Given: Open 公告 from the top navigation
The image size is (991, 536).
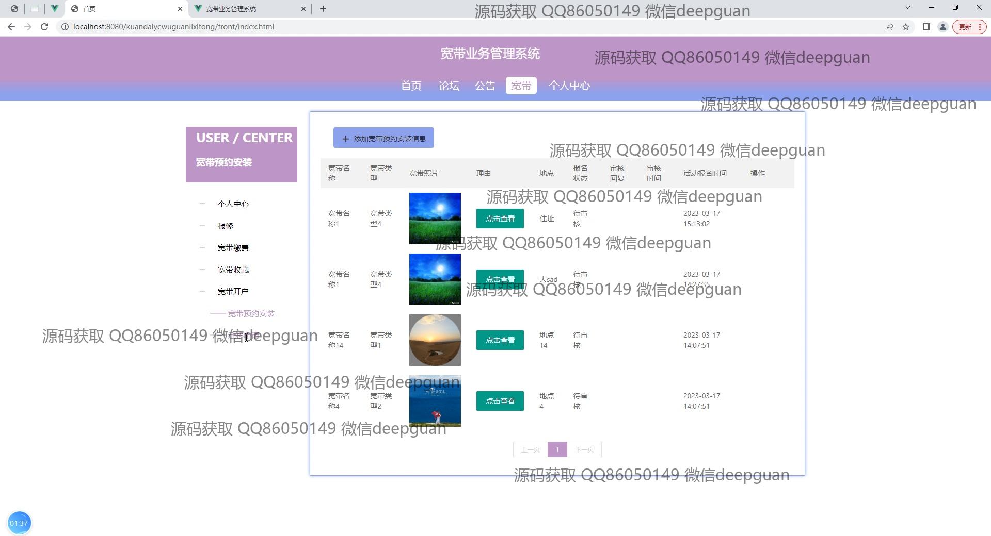Looking at the screenshot, I should (x=485, y=86).
